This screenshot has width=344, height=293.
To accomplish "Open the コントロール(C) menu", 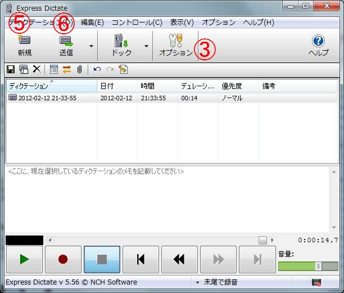I will 137,23.
